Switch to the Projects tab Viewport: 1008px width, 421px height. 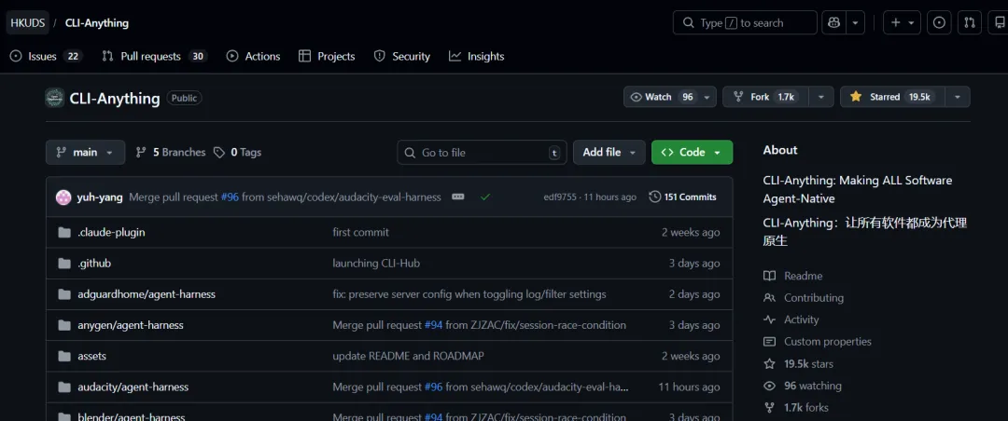coord(327,57)
